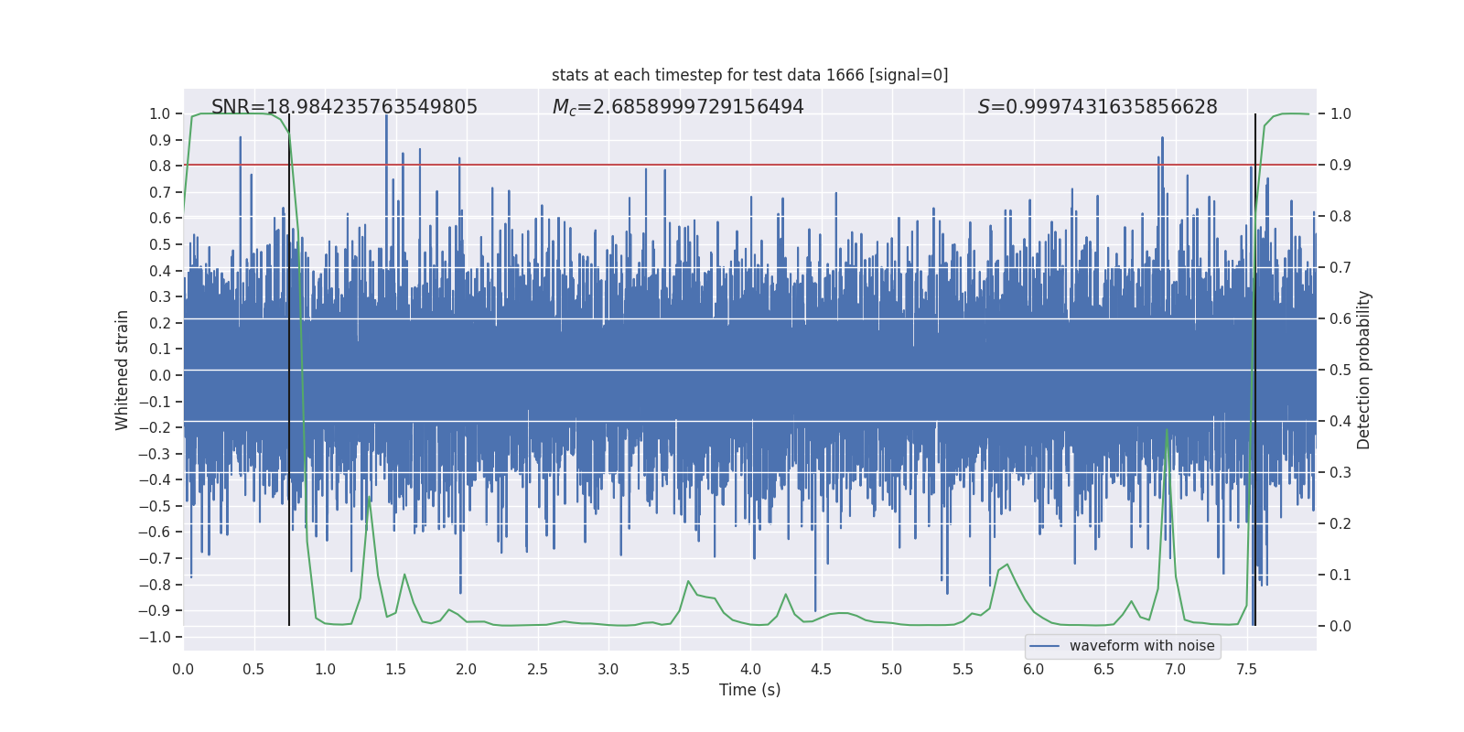The image size is (1464, 732).
Task: Click the blue line sample in legend
Action: pyautogui.click(x=1045, y=646)
